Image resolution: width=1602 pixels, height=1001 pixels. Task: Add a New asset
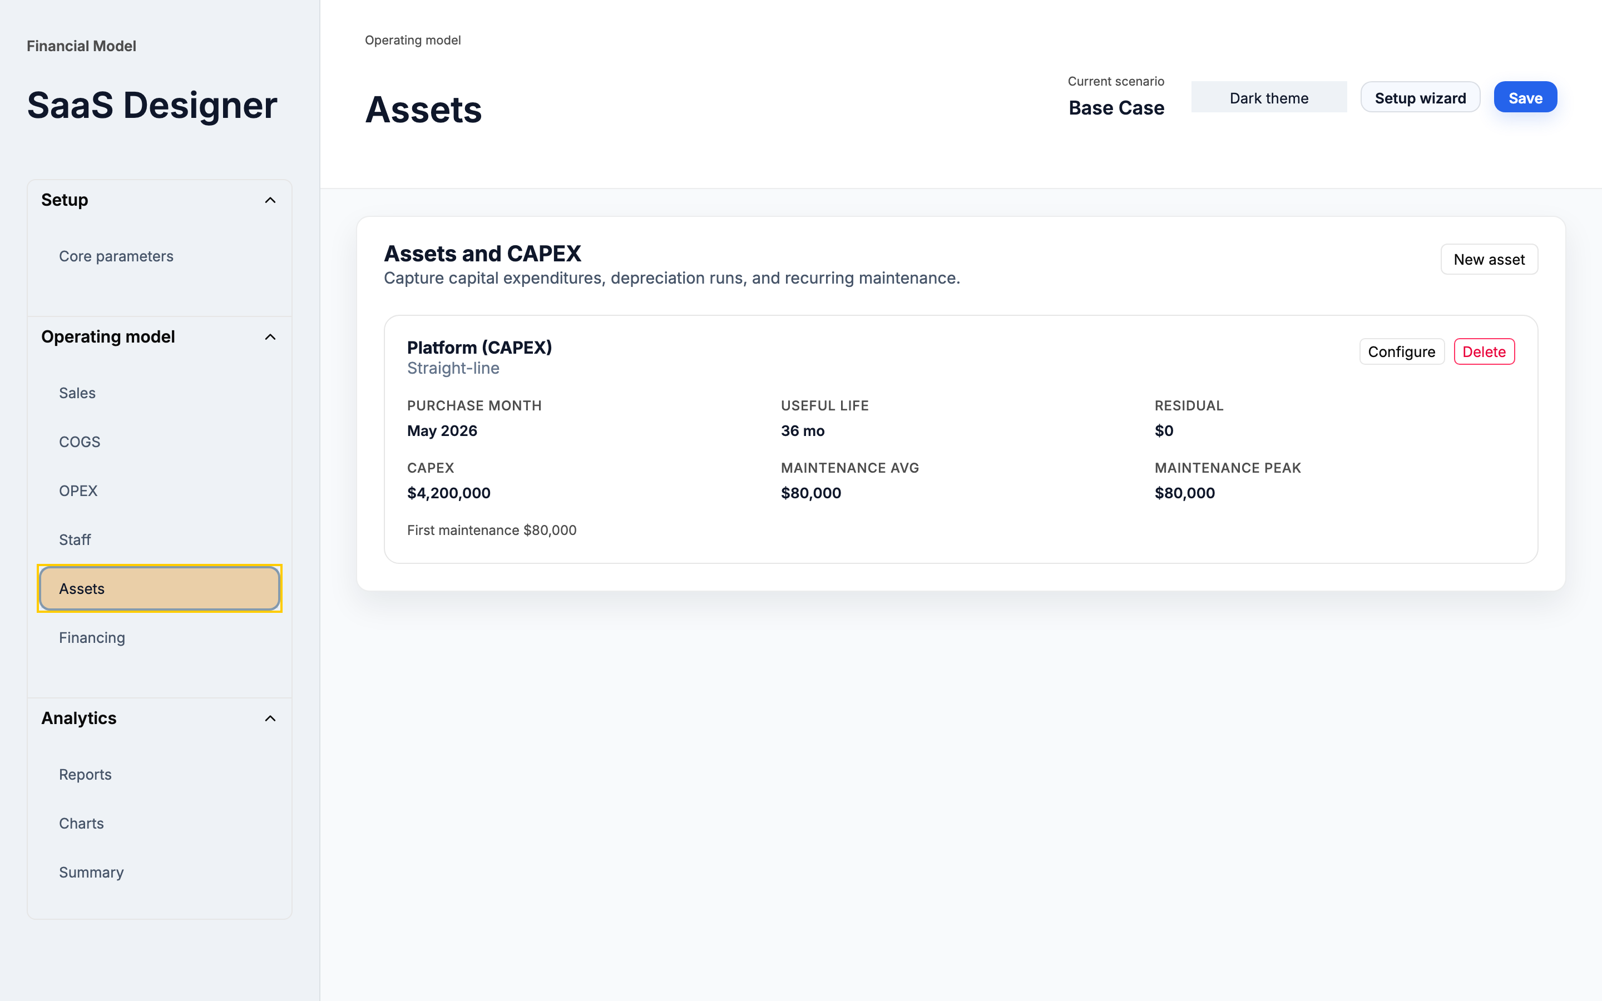click(1489, 260)
